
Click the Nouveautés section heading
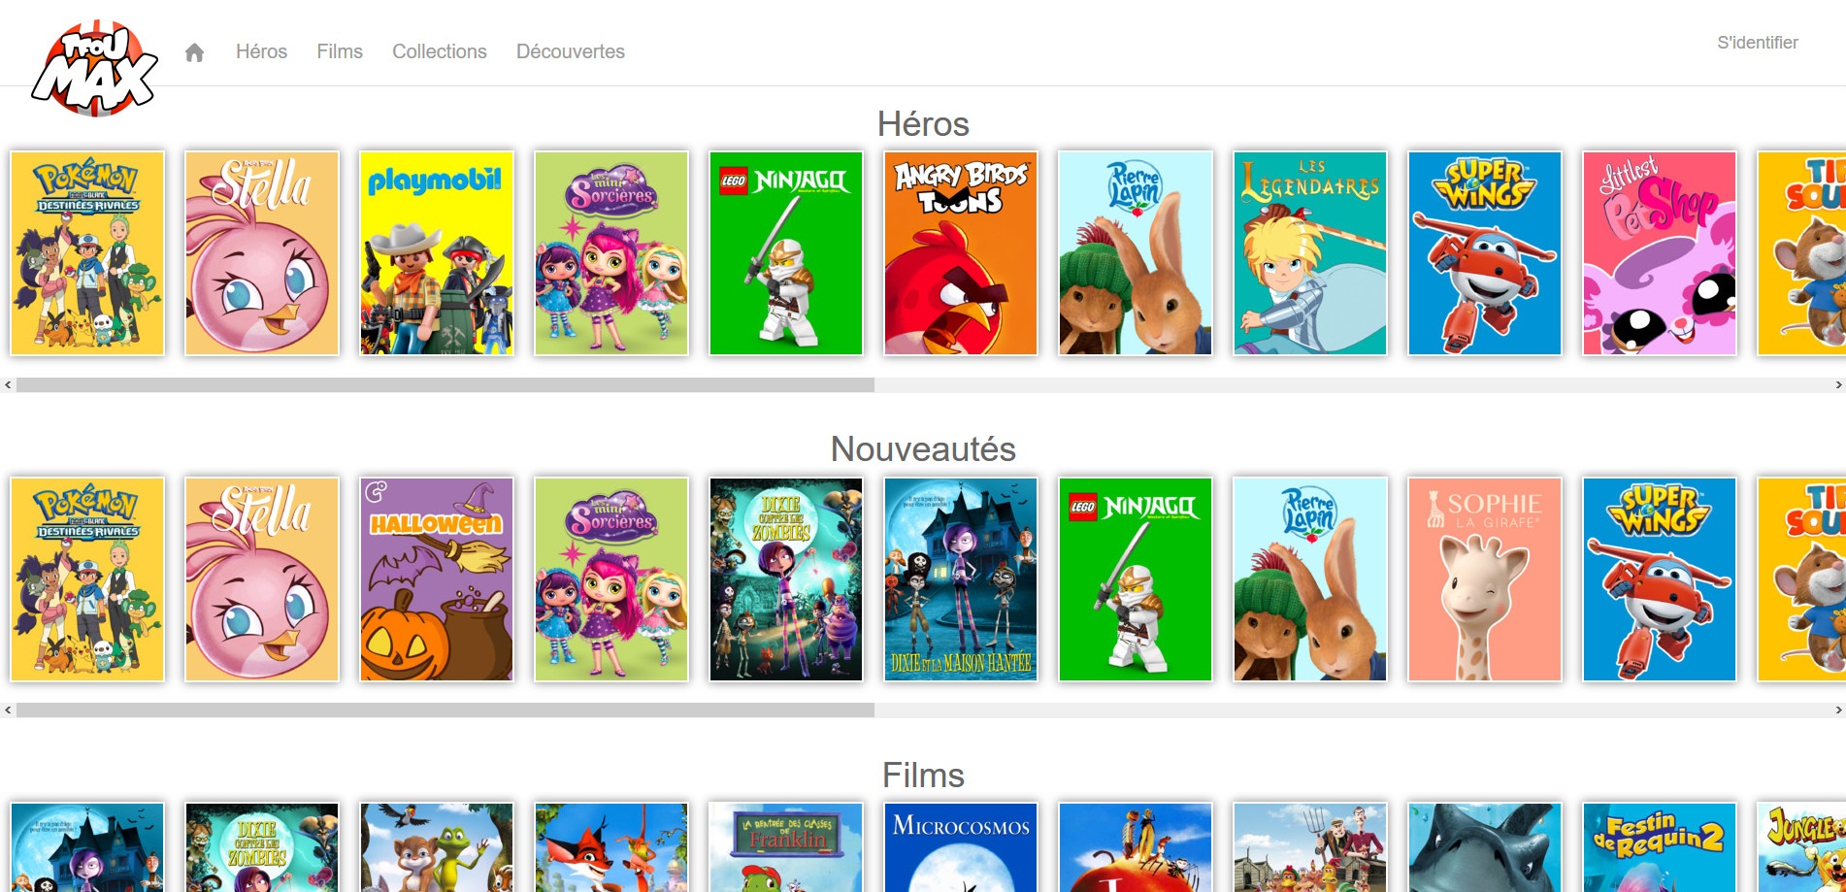(923, 449)
